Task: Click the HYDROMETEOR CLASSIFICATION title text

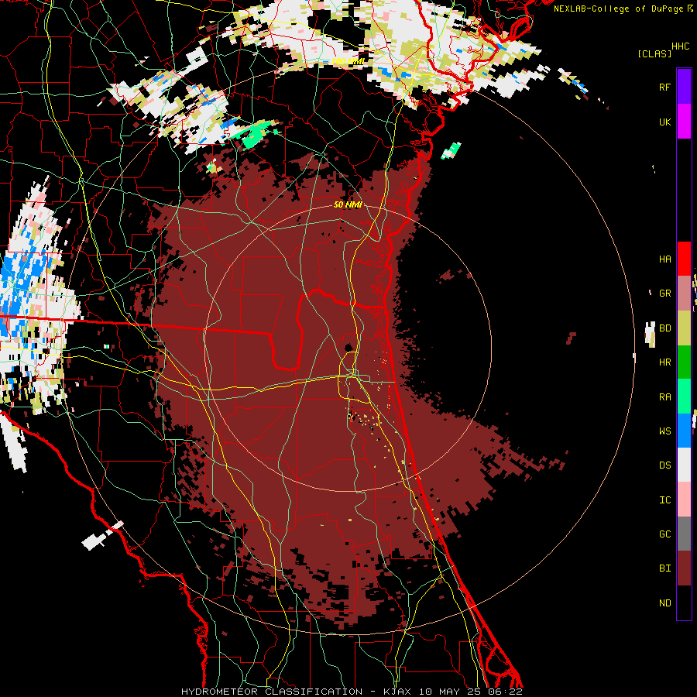Action: tap(272, 692)
